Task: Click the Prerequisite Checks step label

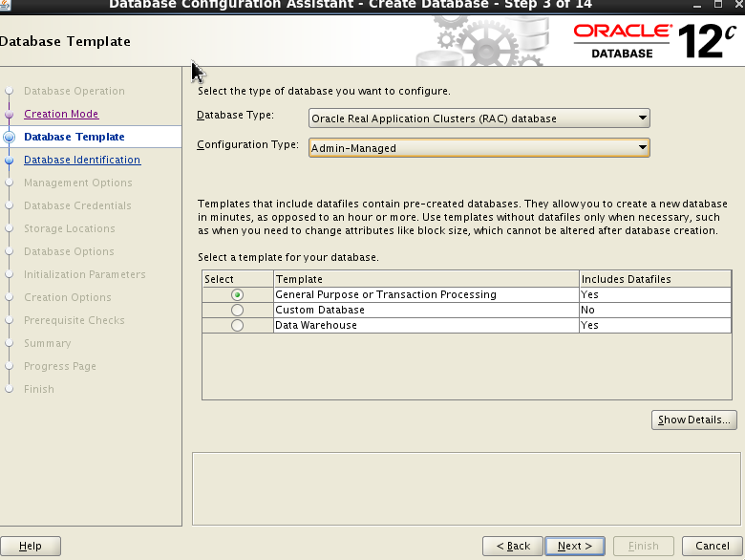Action: coord(74,320)
